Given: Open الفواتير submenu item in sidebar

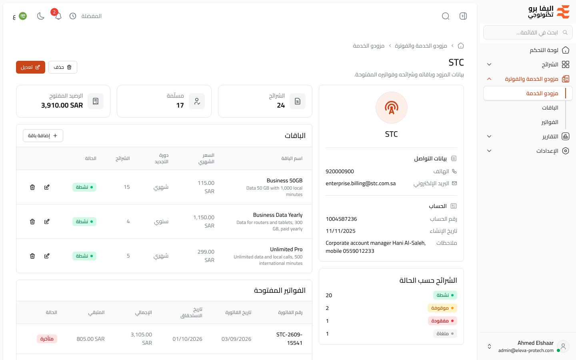Looking at the screenshot, I should point(550,122).
